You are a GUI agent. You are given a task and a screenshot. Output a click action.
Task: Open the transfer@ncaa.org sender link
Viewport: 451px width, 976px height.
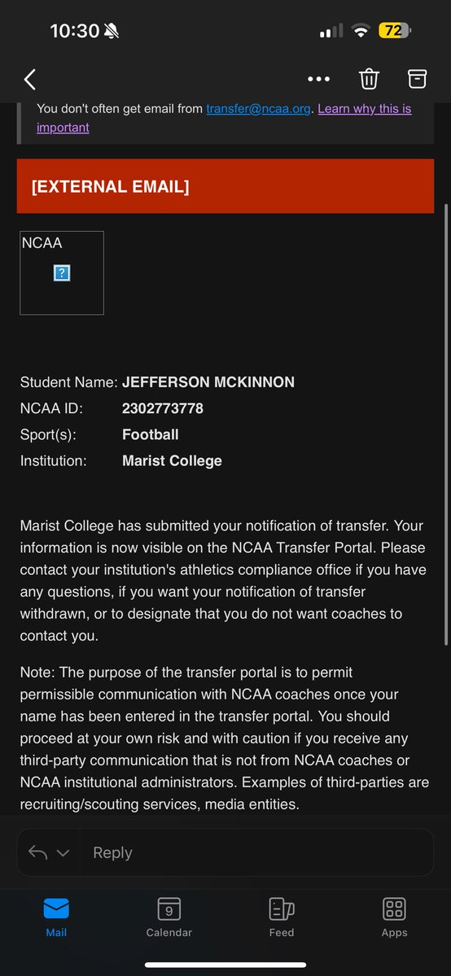(258, 108)
